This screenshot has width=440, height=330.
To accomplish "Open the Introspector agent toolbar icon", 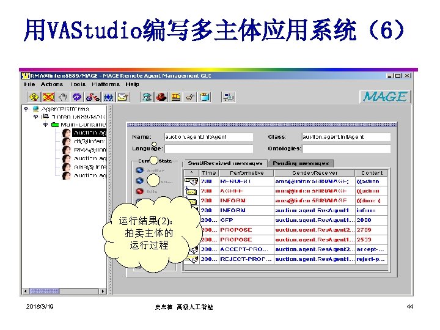I will click(x=191, y=97).
